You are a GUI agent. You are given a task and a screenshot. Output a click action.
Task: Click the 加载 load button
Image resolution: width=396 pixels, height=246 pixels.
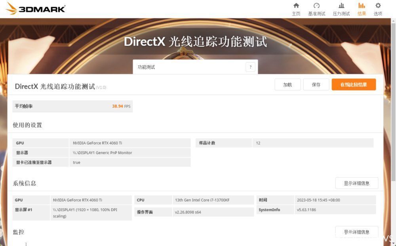[x=287, y=85]
